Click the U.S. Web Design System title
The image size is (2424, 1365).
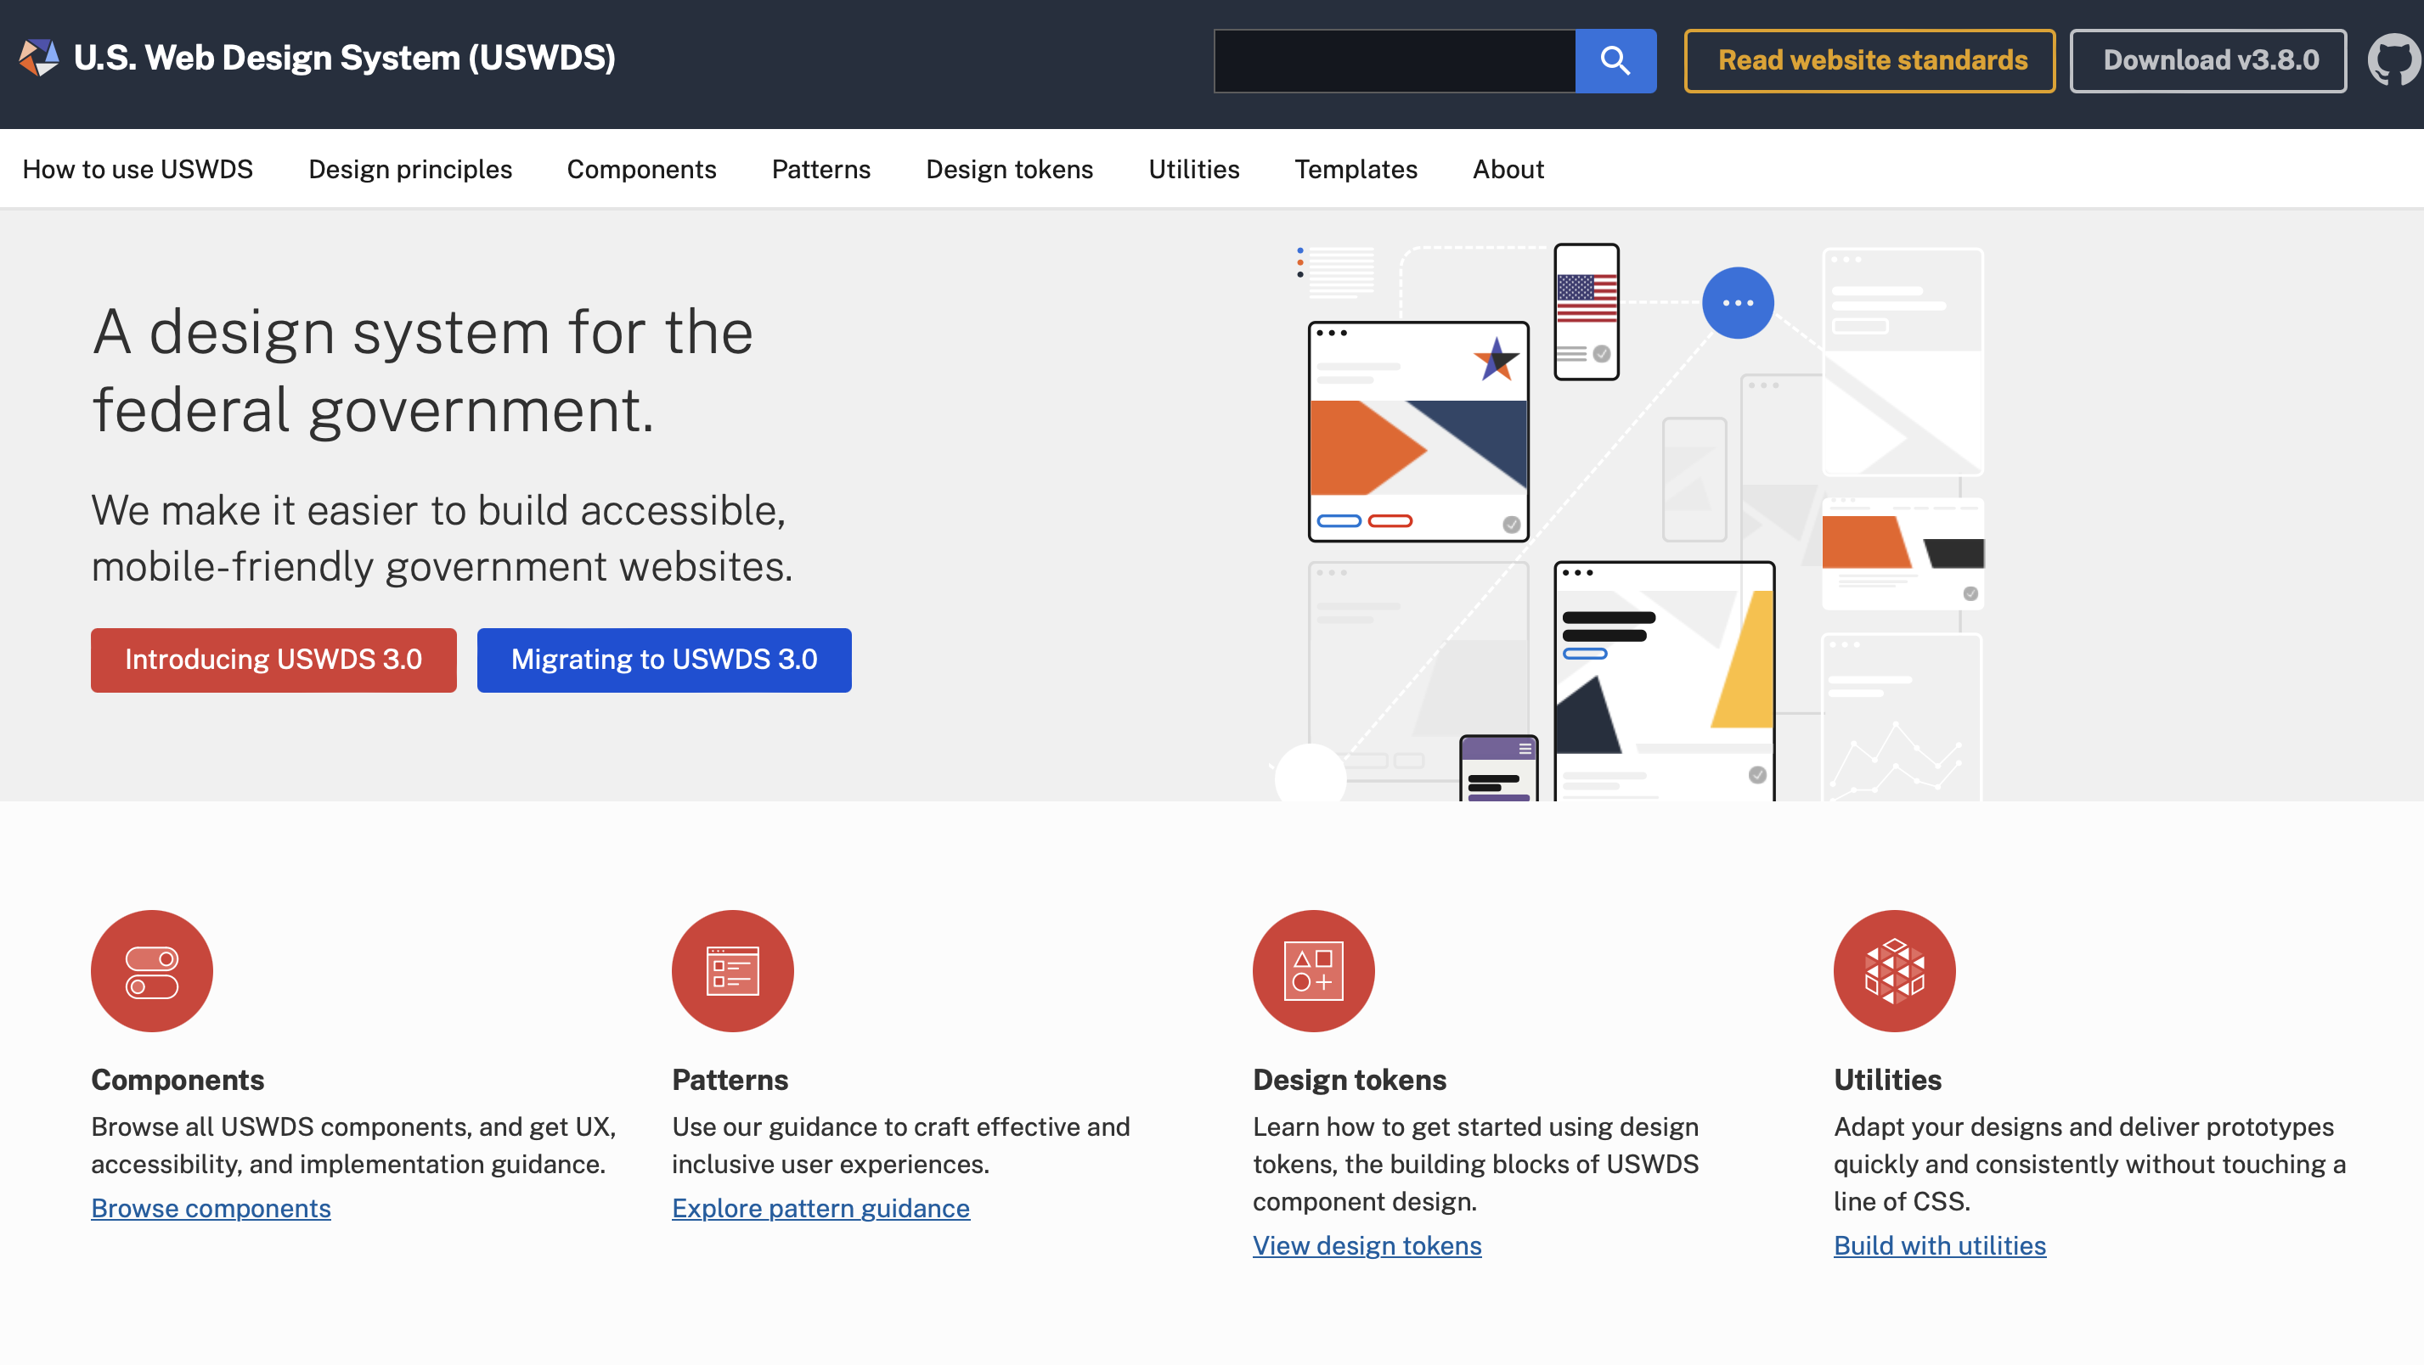pyautogui.click(x=344, y=59)
